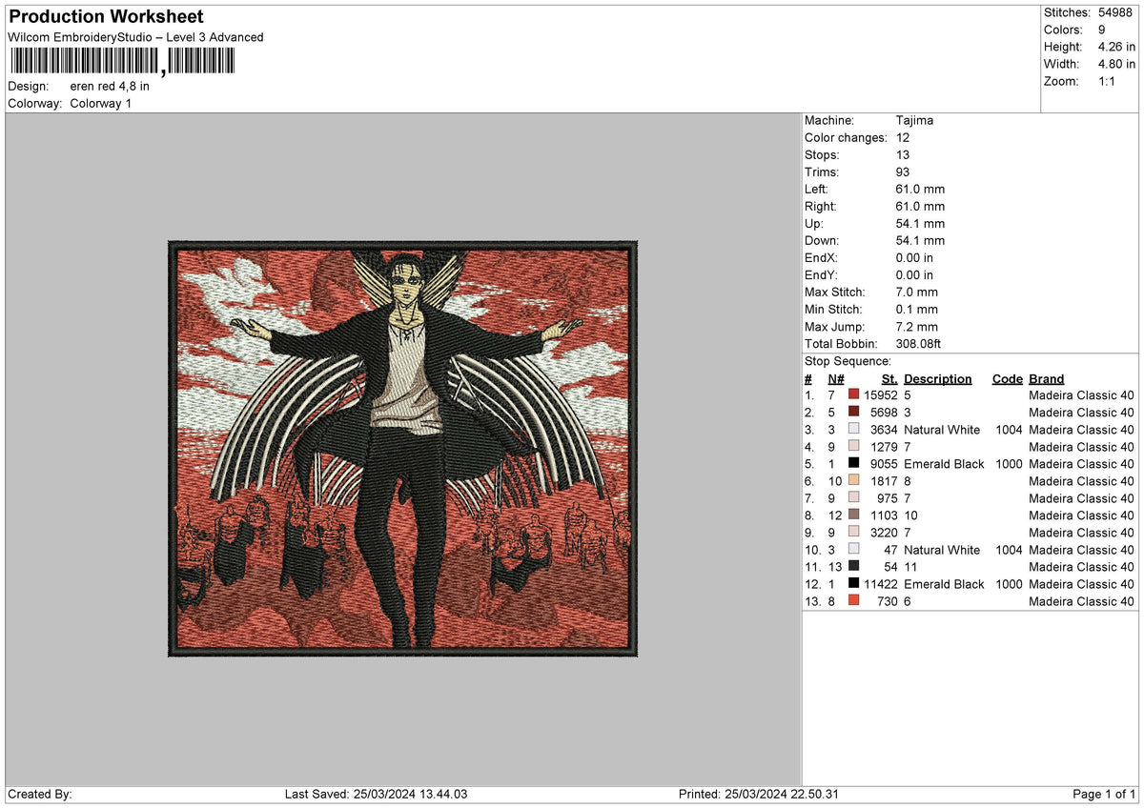The width and height of the screenshot is (1144, 808).
Task: Click stitch count '3220' in row 9
Action: 885,533
